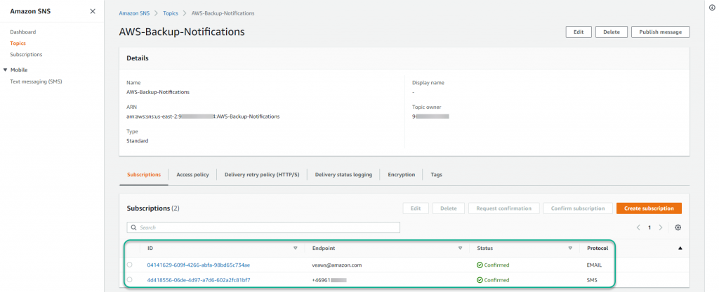
Task: Switch to Subscriptions tab
Action: 144,175
